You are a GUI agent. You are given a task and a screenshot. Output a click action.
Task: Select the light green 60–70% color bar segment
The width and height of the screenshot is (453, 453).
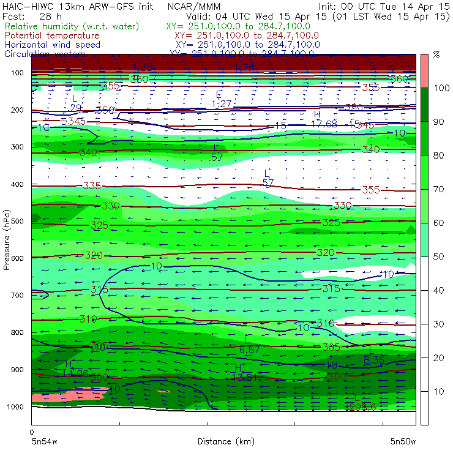424,206
